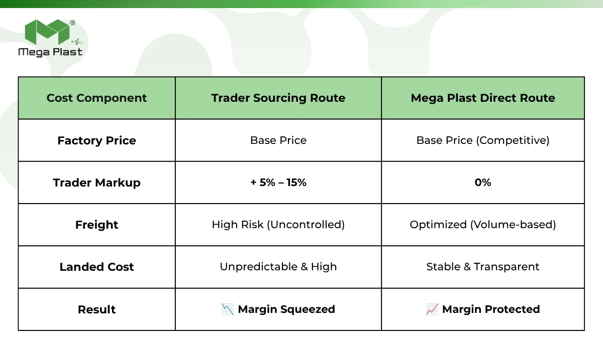Click the Freight row label
Screen dimensions: 603x351
pyautogui.click(x=97, y=225)
